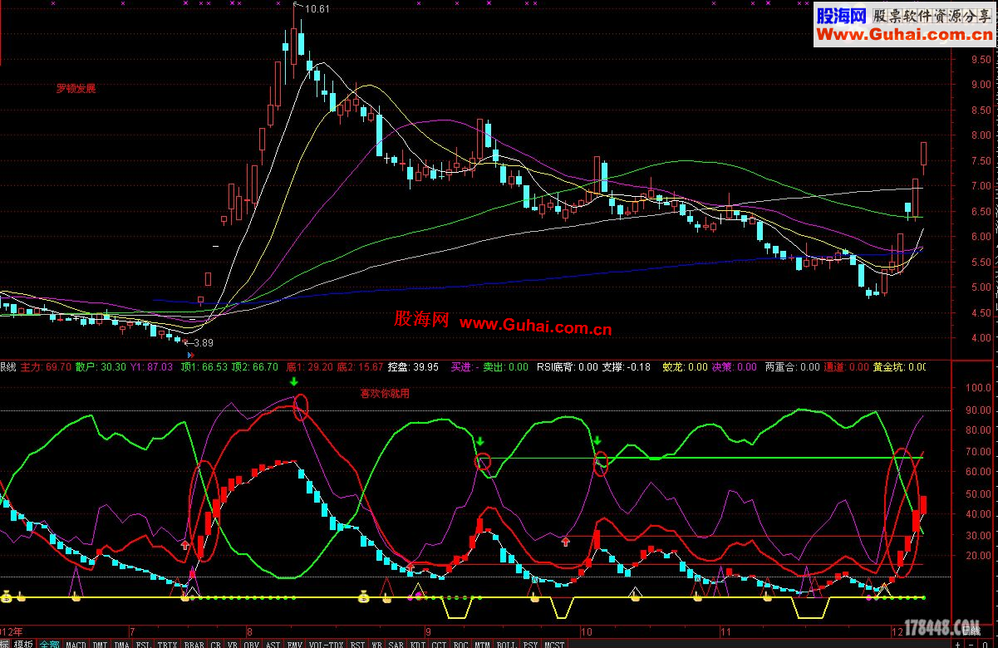Viewport: 998px width, 648px height.
Task: Click the 底2: 15.67 indicator value
Action: click(x=360, y=366)
